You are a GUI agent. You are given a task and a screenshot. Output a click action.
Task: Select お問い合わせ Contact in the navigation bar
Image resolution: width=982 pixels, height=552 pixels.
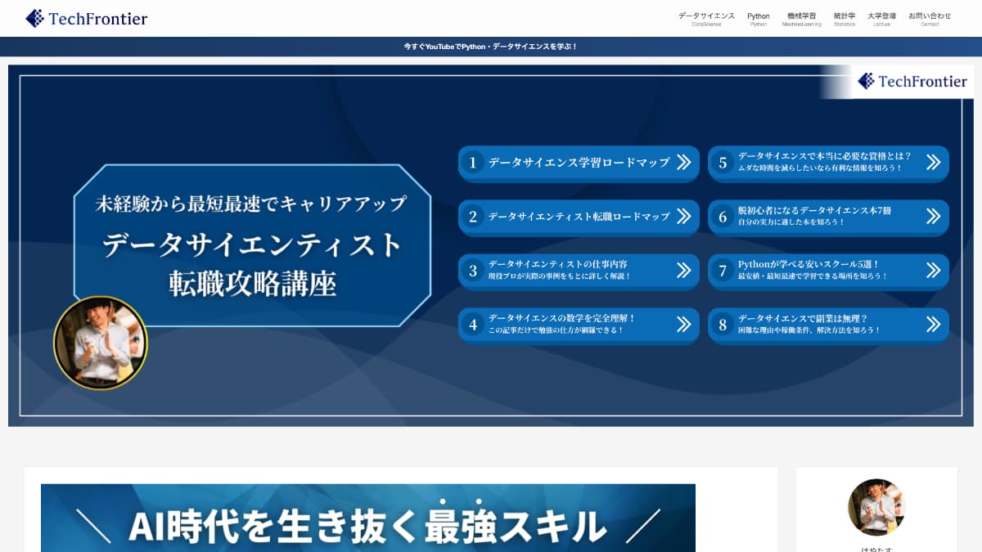pyautogui.click(x=930, y=18)
